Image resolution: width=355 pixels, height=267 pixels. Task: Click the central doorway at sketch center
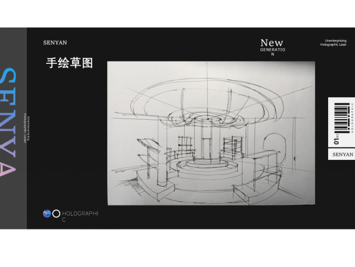point(207,149)
